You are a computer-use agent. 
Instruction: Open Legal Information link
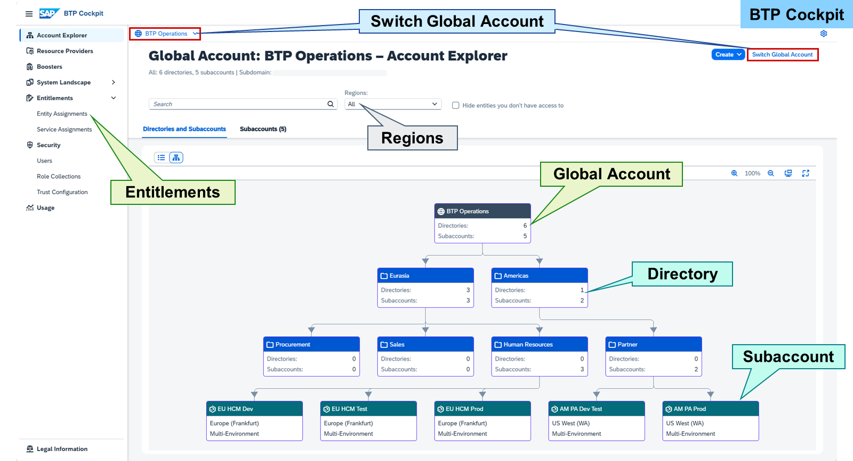62,449
